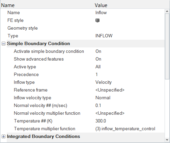Click the Value column header
Image resolution: width=170 pixels, height=143 pixels.
click(101, 5)
